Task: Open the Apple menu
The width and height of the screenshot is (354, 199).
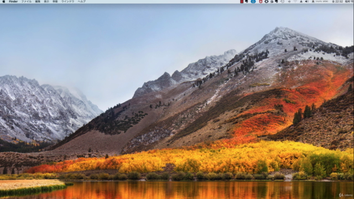Action: (x=4, y=1)
